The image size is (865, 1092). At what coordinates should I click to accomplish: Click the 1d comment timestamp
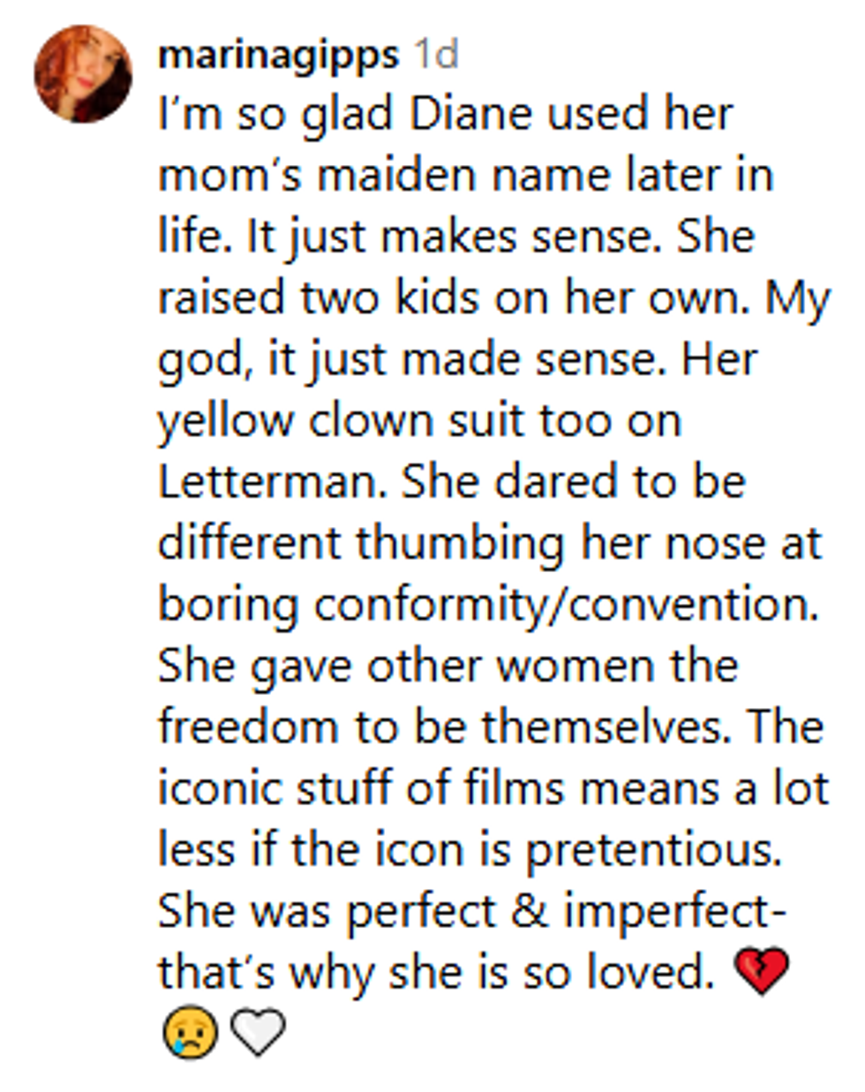click(x=436, y=56)
